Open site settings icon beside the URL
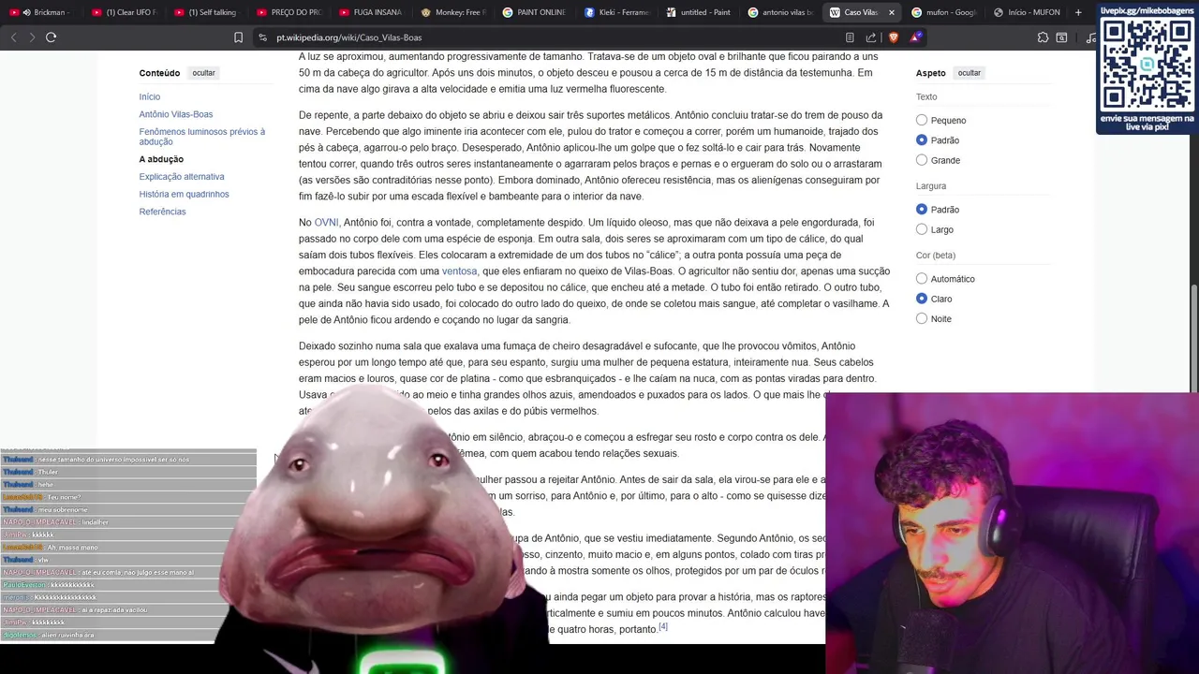 (263, 37)
